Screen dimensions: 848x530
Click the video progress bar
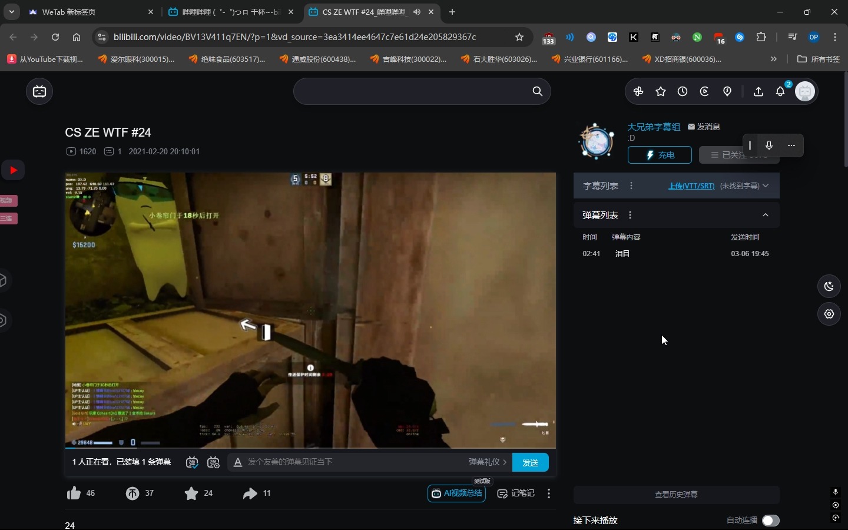tap(310, 448)
